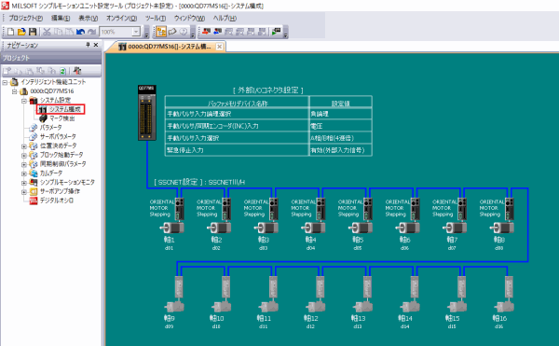Open the オンライン menu
This screenshot has width=559, height=346.
pyautogui.click(x=121, y=19)
